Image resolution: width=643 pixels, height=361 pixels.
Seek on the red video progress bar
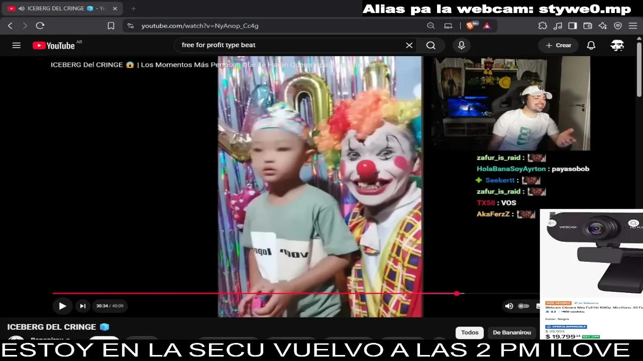click(295, 293)
